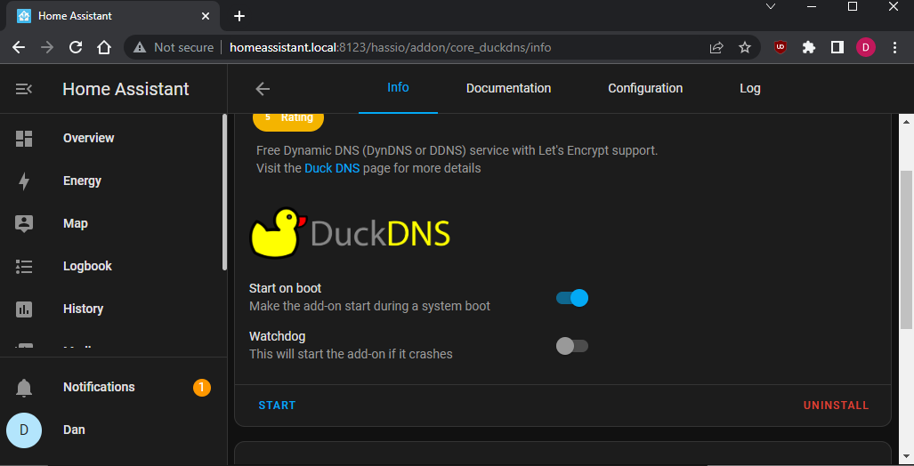This screenshot has width=914, height=466.
Task: Go to browser home page icon
Action: 104,47
